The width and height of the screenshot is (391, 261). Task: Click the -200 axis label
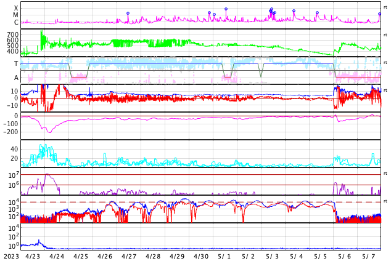click(x=10, y=132)
